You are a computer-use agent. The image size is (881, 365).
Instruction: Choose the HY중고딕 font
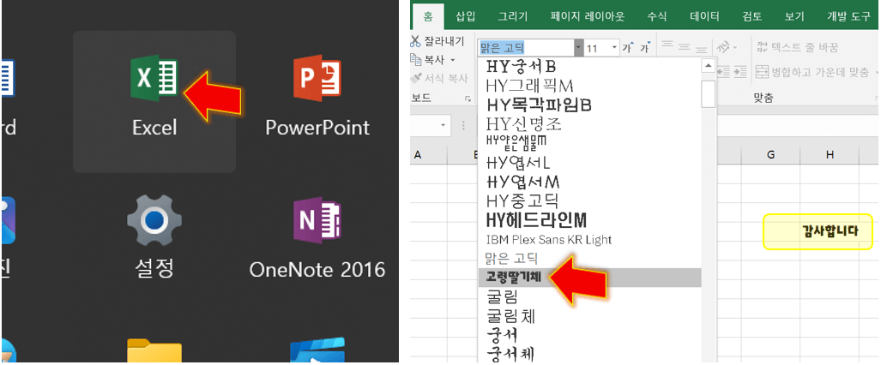tap(588, 200)
